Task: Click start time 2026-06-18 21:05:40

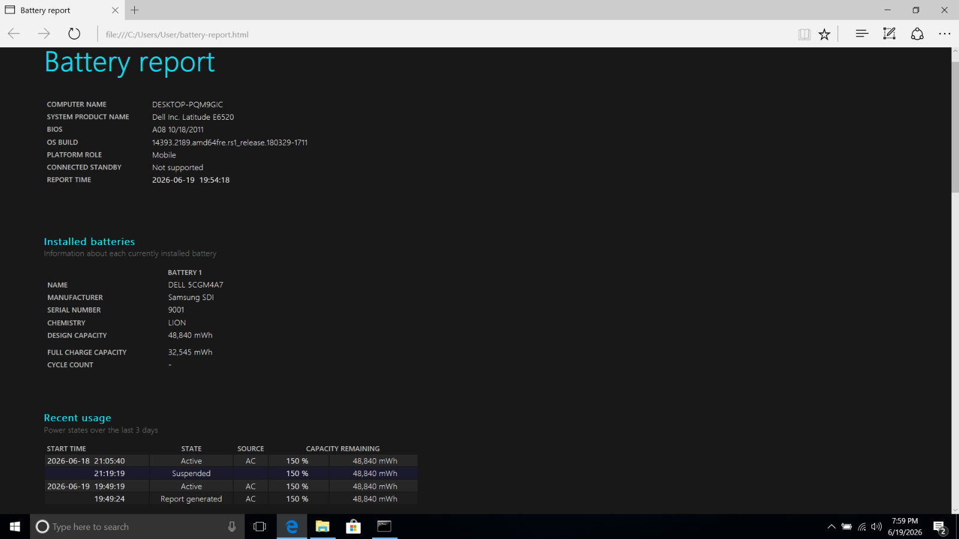Action: (x=86, y=461)
